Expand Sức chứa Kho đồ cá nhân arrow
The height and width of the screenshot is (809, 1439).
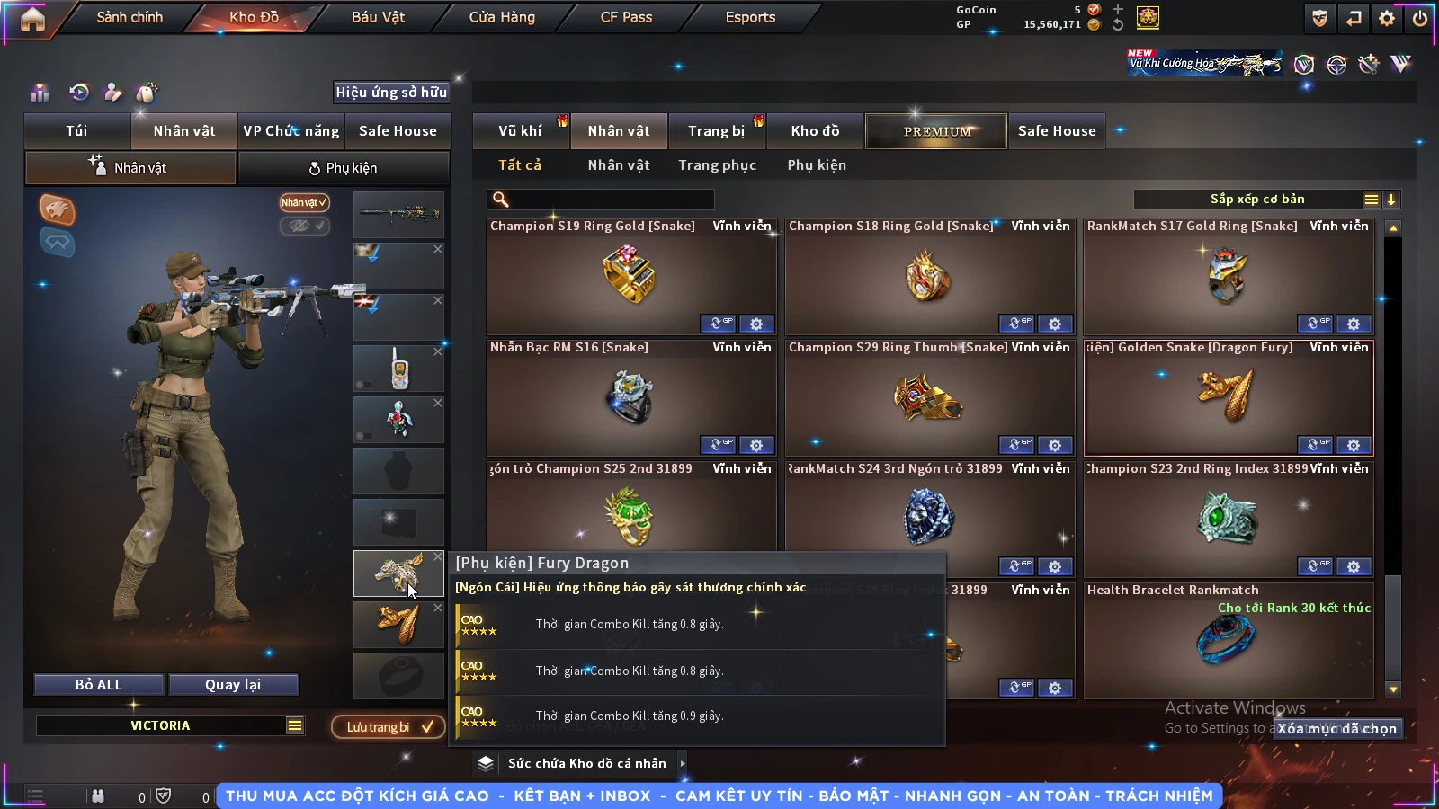click(683, 763)
